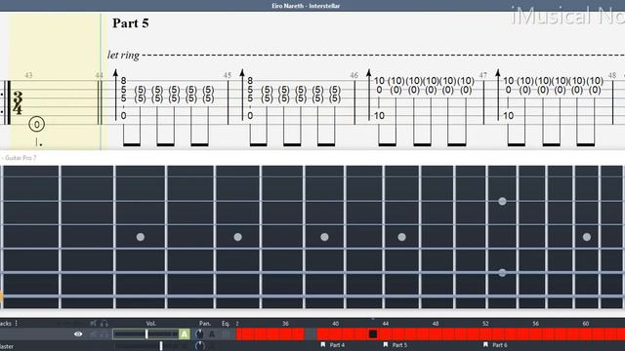Screen dimensions: 625x351
Task: Click the 'let ring' annotation in the score
Action: (124, 55)
